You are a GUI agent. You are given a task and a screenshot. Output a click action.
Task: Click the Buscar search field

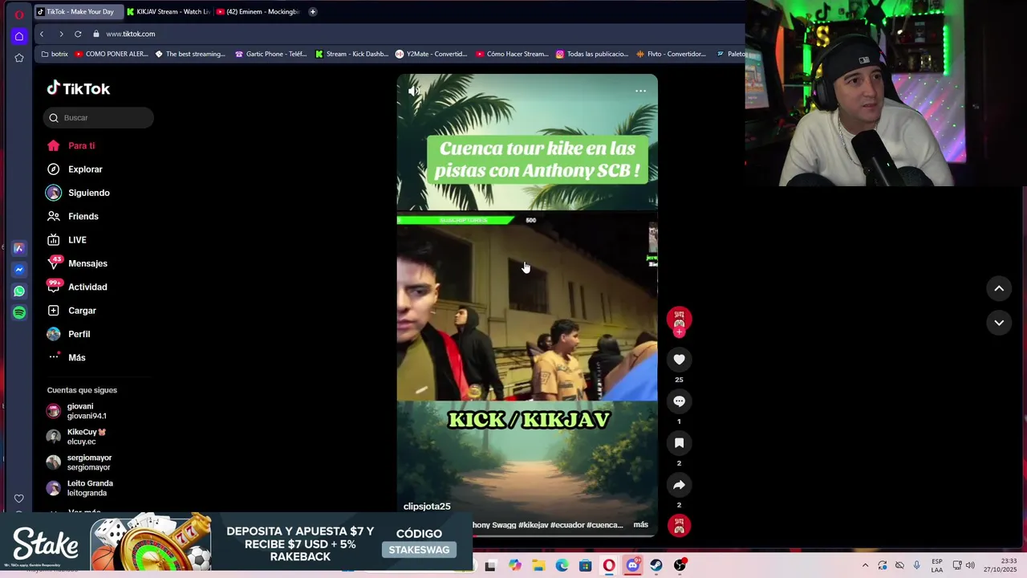coord(99,118)
